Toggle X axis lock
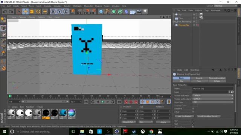This screenshot has width=241, height=135. coord(53,12)
